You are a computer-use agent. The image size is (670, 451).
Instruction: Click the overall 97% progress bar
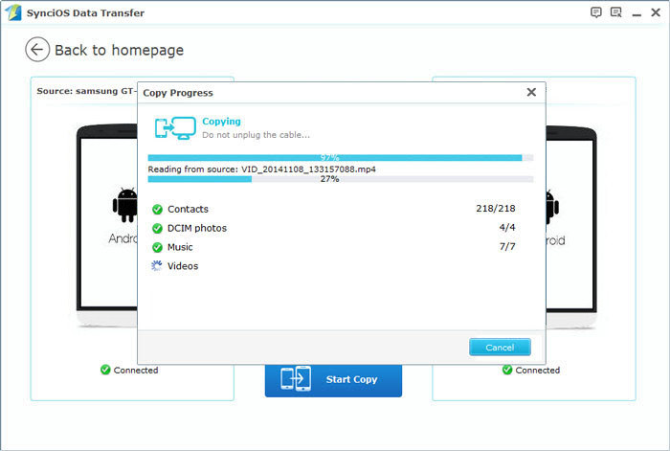click(341, 158)
